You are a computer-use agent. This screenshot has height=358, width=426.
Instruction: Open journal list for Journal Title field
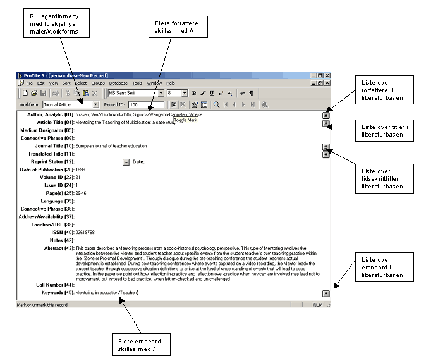[326, 147]
